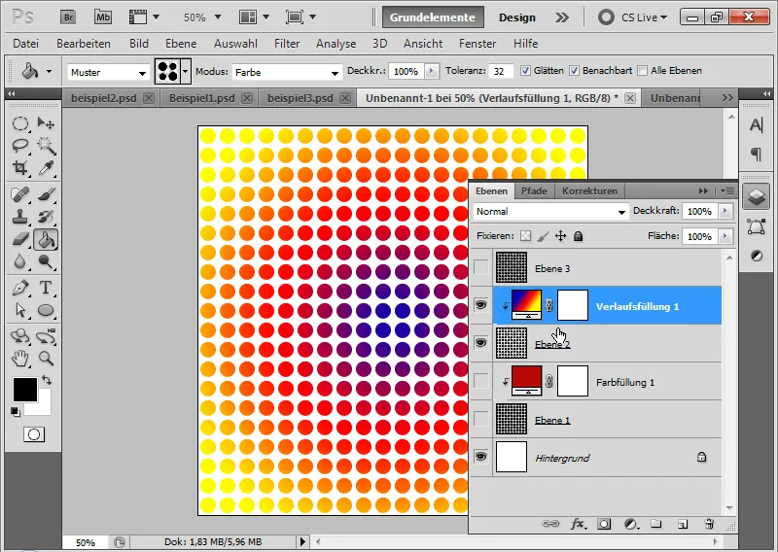The image size is (778, 552).
Task: Toggle the Benachbart checkbox
Action: coord(574,71)
